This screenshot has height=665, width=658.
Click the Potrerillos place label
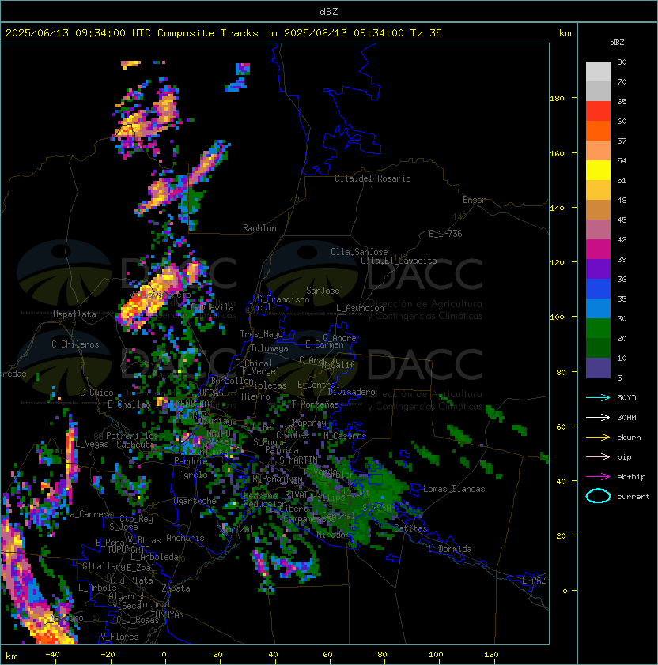click(132, 436)
